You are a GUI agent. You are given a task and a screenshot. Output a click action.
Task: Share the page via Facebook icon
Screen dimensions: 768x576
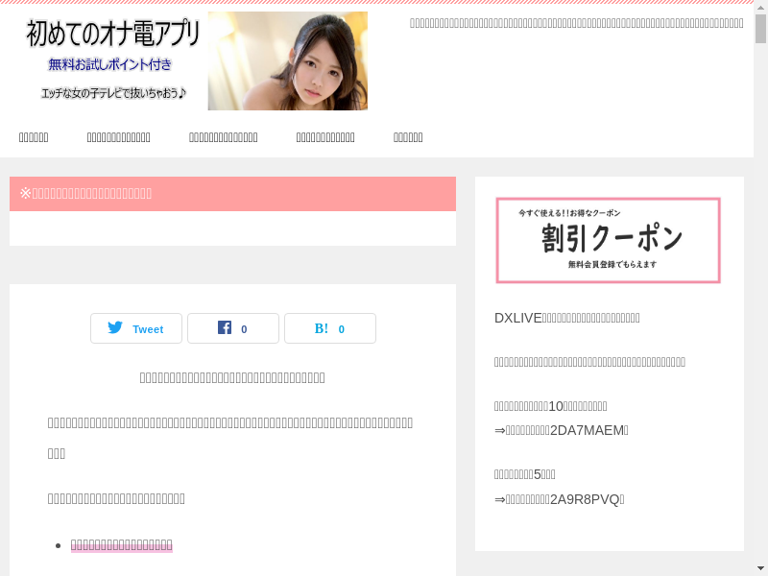pyautogui.click(x=225, y=328)
